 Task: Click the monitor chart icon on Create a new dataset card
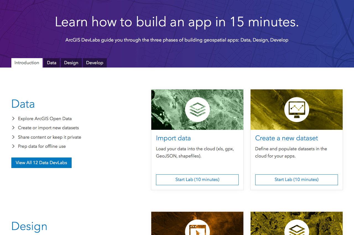click(x=296, y=110)
